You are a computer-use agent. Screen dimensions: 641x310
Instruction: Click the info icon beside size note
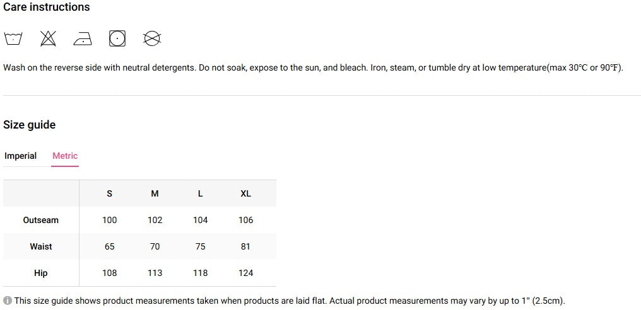click(8, 301)
